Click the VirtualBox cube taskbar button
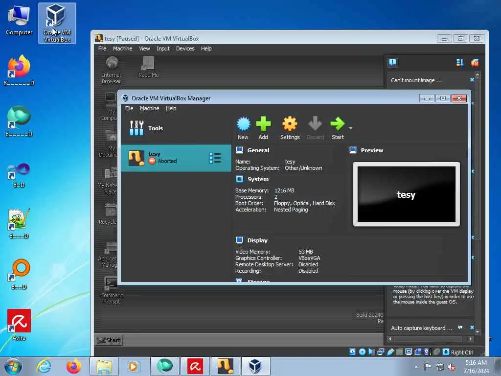 [255, 366]
